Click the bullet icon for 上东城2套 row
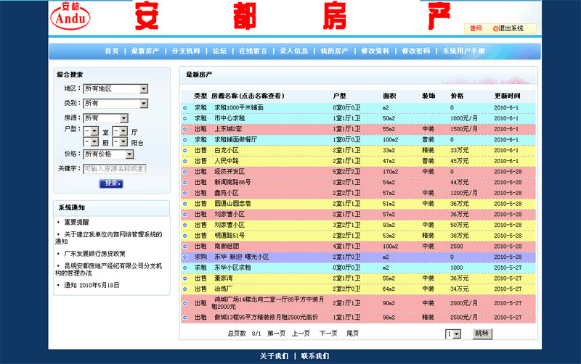This screenshot has width=581, height=364. [x=185, y=128]
